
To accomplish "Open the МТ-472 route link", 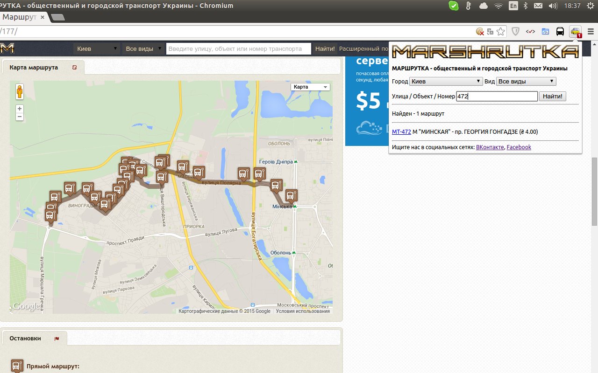I will click(401, 132).
